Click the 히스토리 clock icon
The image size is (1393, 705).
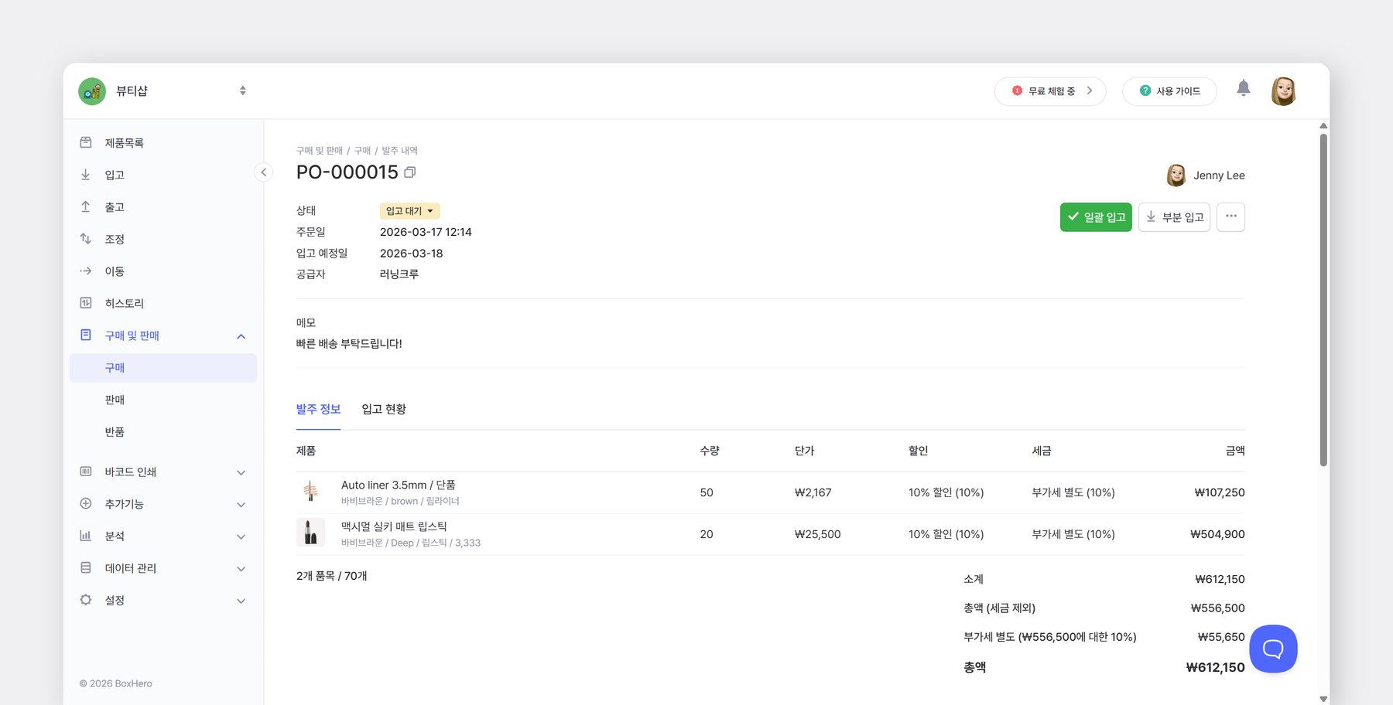(86, 302)
